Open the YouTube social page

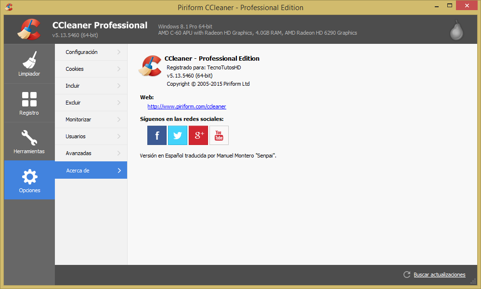219,135
